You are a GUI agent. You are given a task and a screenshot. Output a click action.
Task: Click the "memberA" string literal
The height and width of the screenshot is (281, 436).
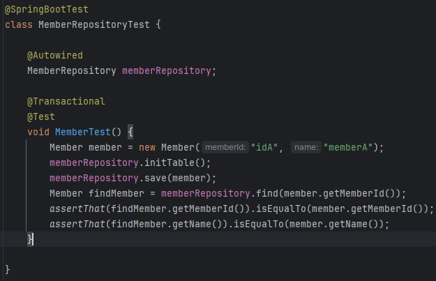(348, 147)
